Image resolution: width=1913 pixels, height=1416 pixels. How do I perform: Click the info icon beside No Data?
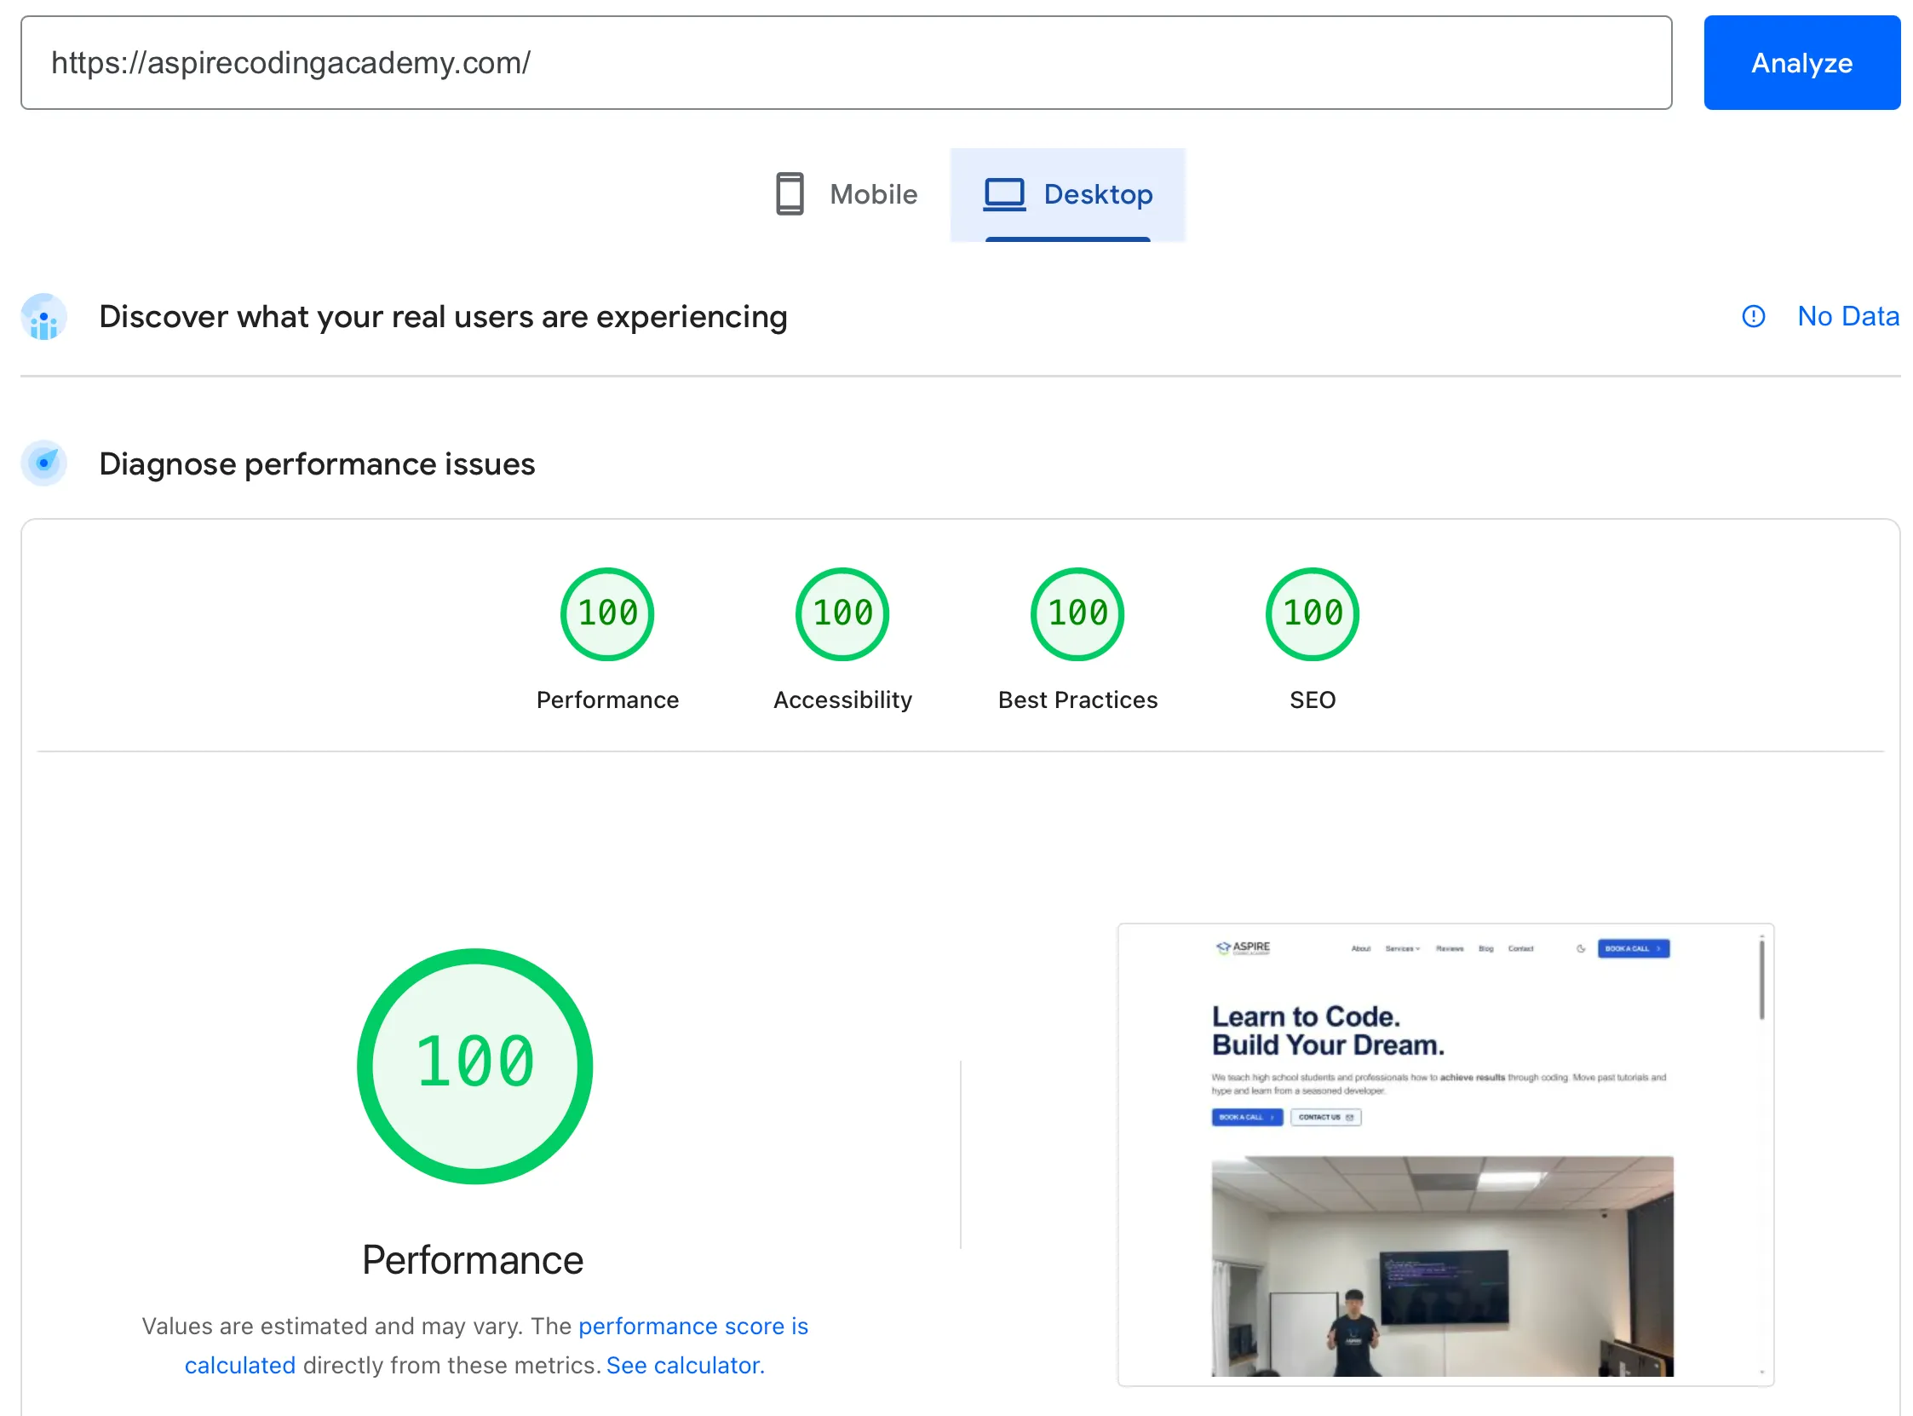coord(1753,316)
